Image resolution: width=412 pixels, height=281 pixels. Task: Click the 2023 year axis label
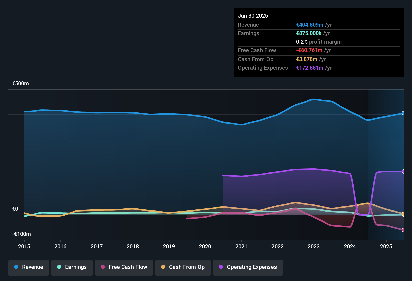[314, 247]
